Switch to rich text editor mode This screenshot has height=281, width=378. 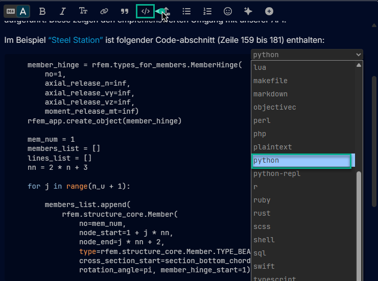point(23,11)
